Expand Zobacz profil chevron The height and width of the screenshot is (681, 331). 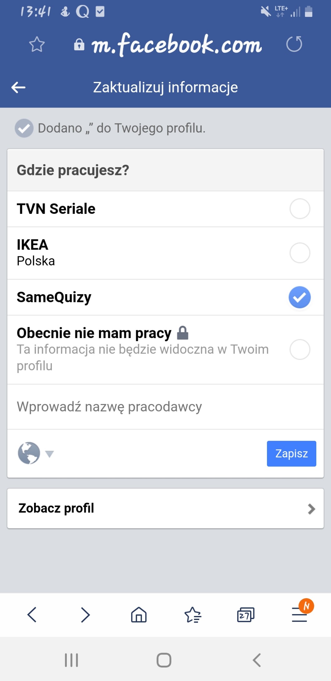pos(311,509)
